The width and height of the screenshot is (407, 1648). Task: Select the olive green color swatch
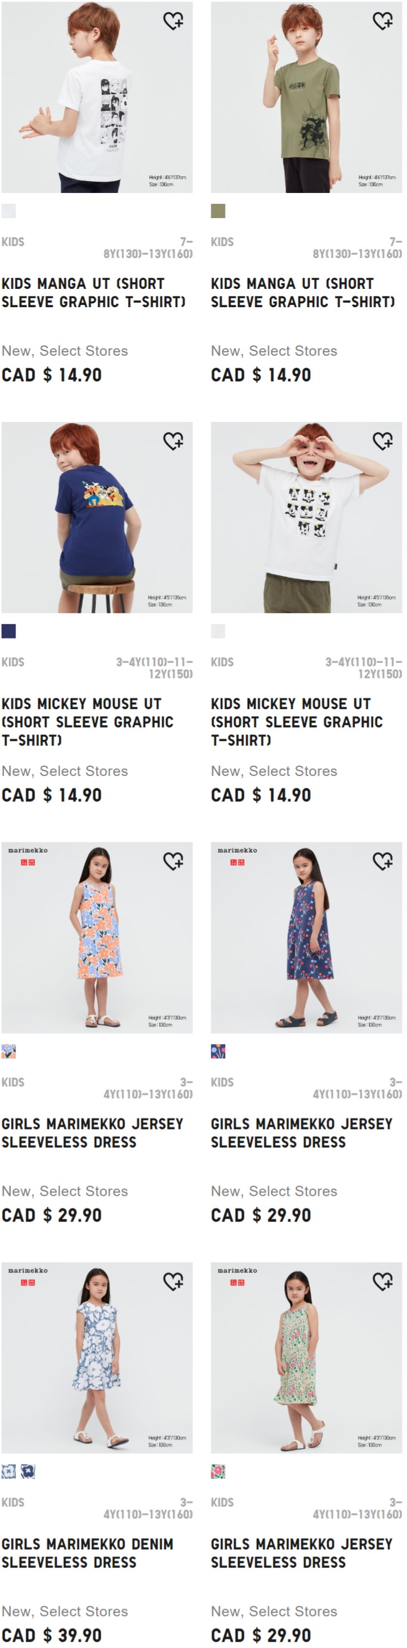tap(218, 211)
